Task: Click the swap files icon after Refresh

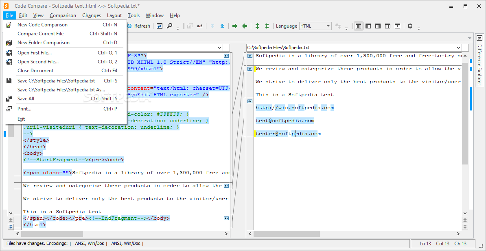Action: (159, 26)
